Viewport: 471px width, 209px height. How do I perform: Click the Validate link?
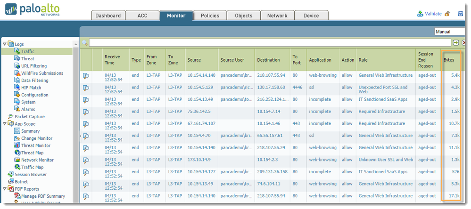point(433,14)
